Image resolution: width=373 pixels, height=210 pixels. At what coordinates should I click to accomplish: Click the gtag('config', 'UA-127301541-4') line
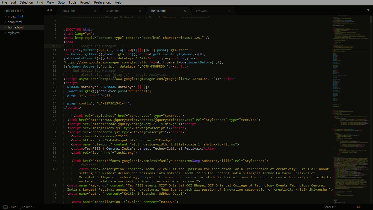click(x=99, y=103)
